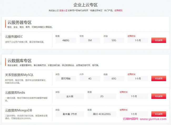Viewport: 171px width, 125px height.
Task: Click 0元试用 for 云数据库MongoDB
Action: point(159,114)
